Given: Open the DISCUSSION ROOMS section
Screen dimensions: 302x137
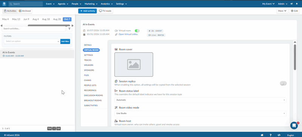Looking at the screenshot, I should pyautogui.click(x=93, y=95).
